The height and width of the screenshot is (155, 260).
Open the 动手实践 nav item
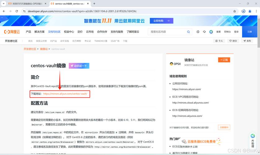[65, 41]
